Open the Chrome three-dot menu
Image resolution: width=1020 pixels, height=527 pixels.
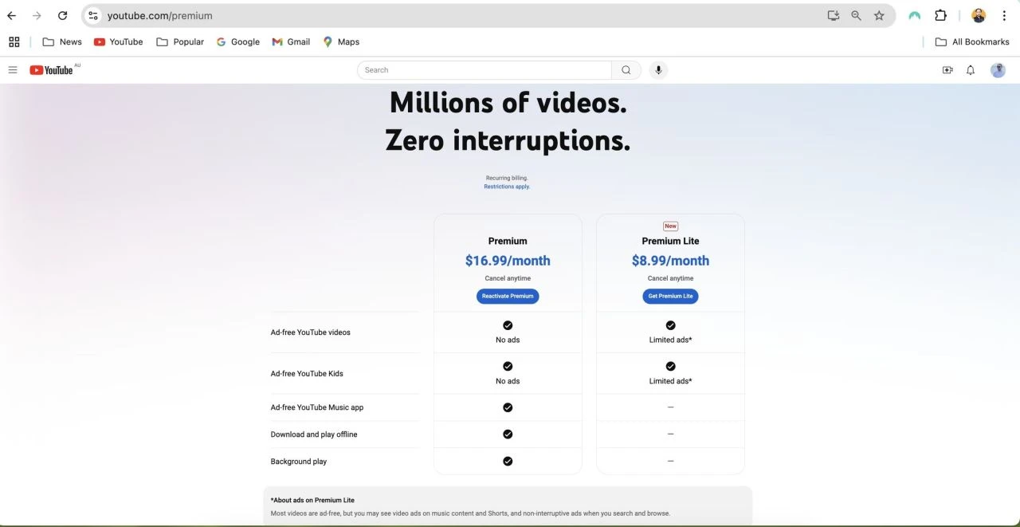[x=1004, y=15]
